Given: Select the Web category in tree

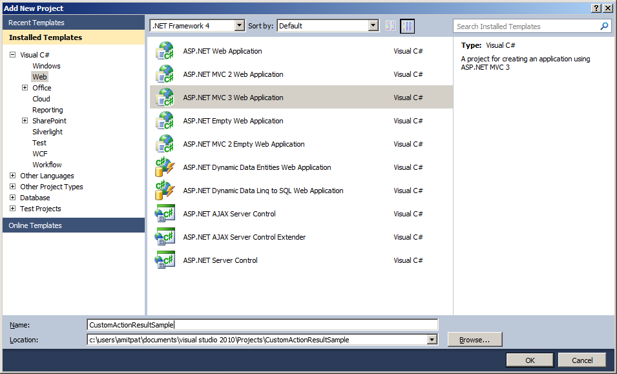Looking at the screenshot, I should pyautogui.click(x=40, y=77).
